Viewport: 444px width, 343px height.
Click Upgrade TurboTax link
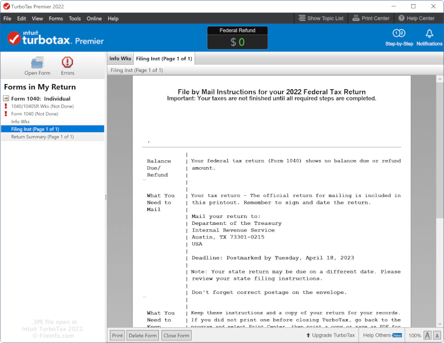tap(330, 335)
